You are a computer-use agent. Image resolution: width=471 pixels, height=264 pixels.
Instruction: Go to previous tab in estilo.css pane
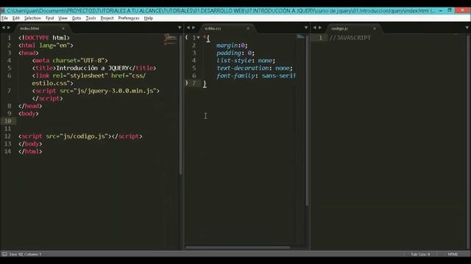(188, 28)
